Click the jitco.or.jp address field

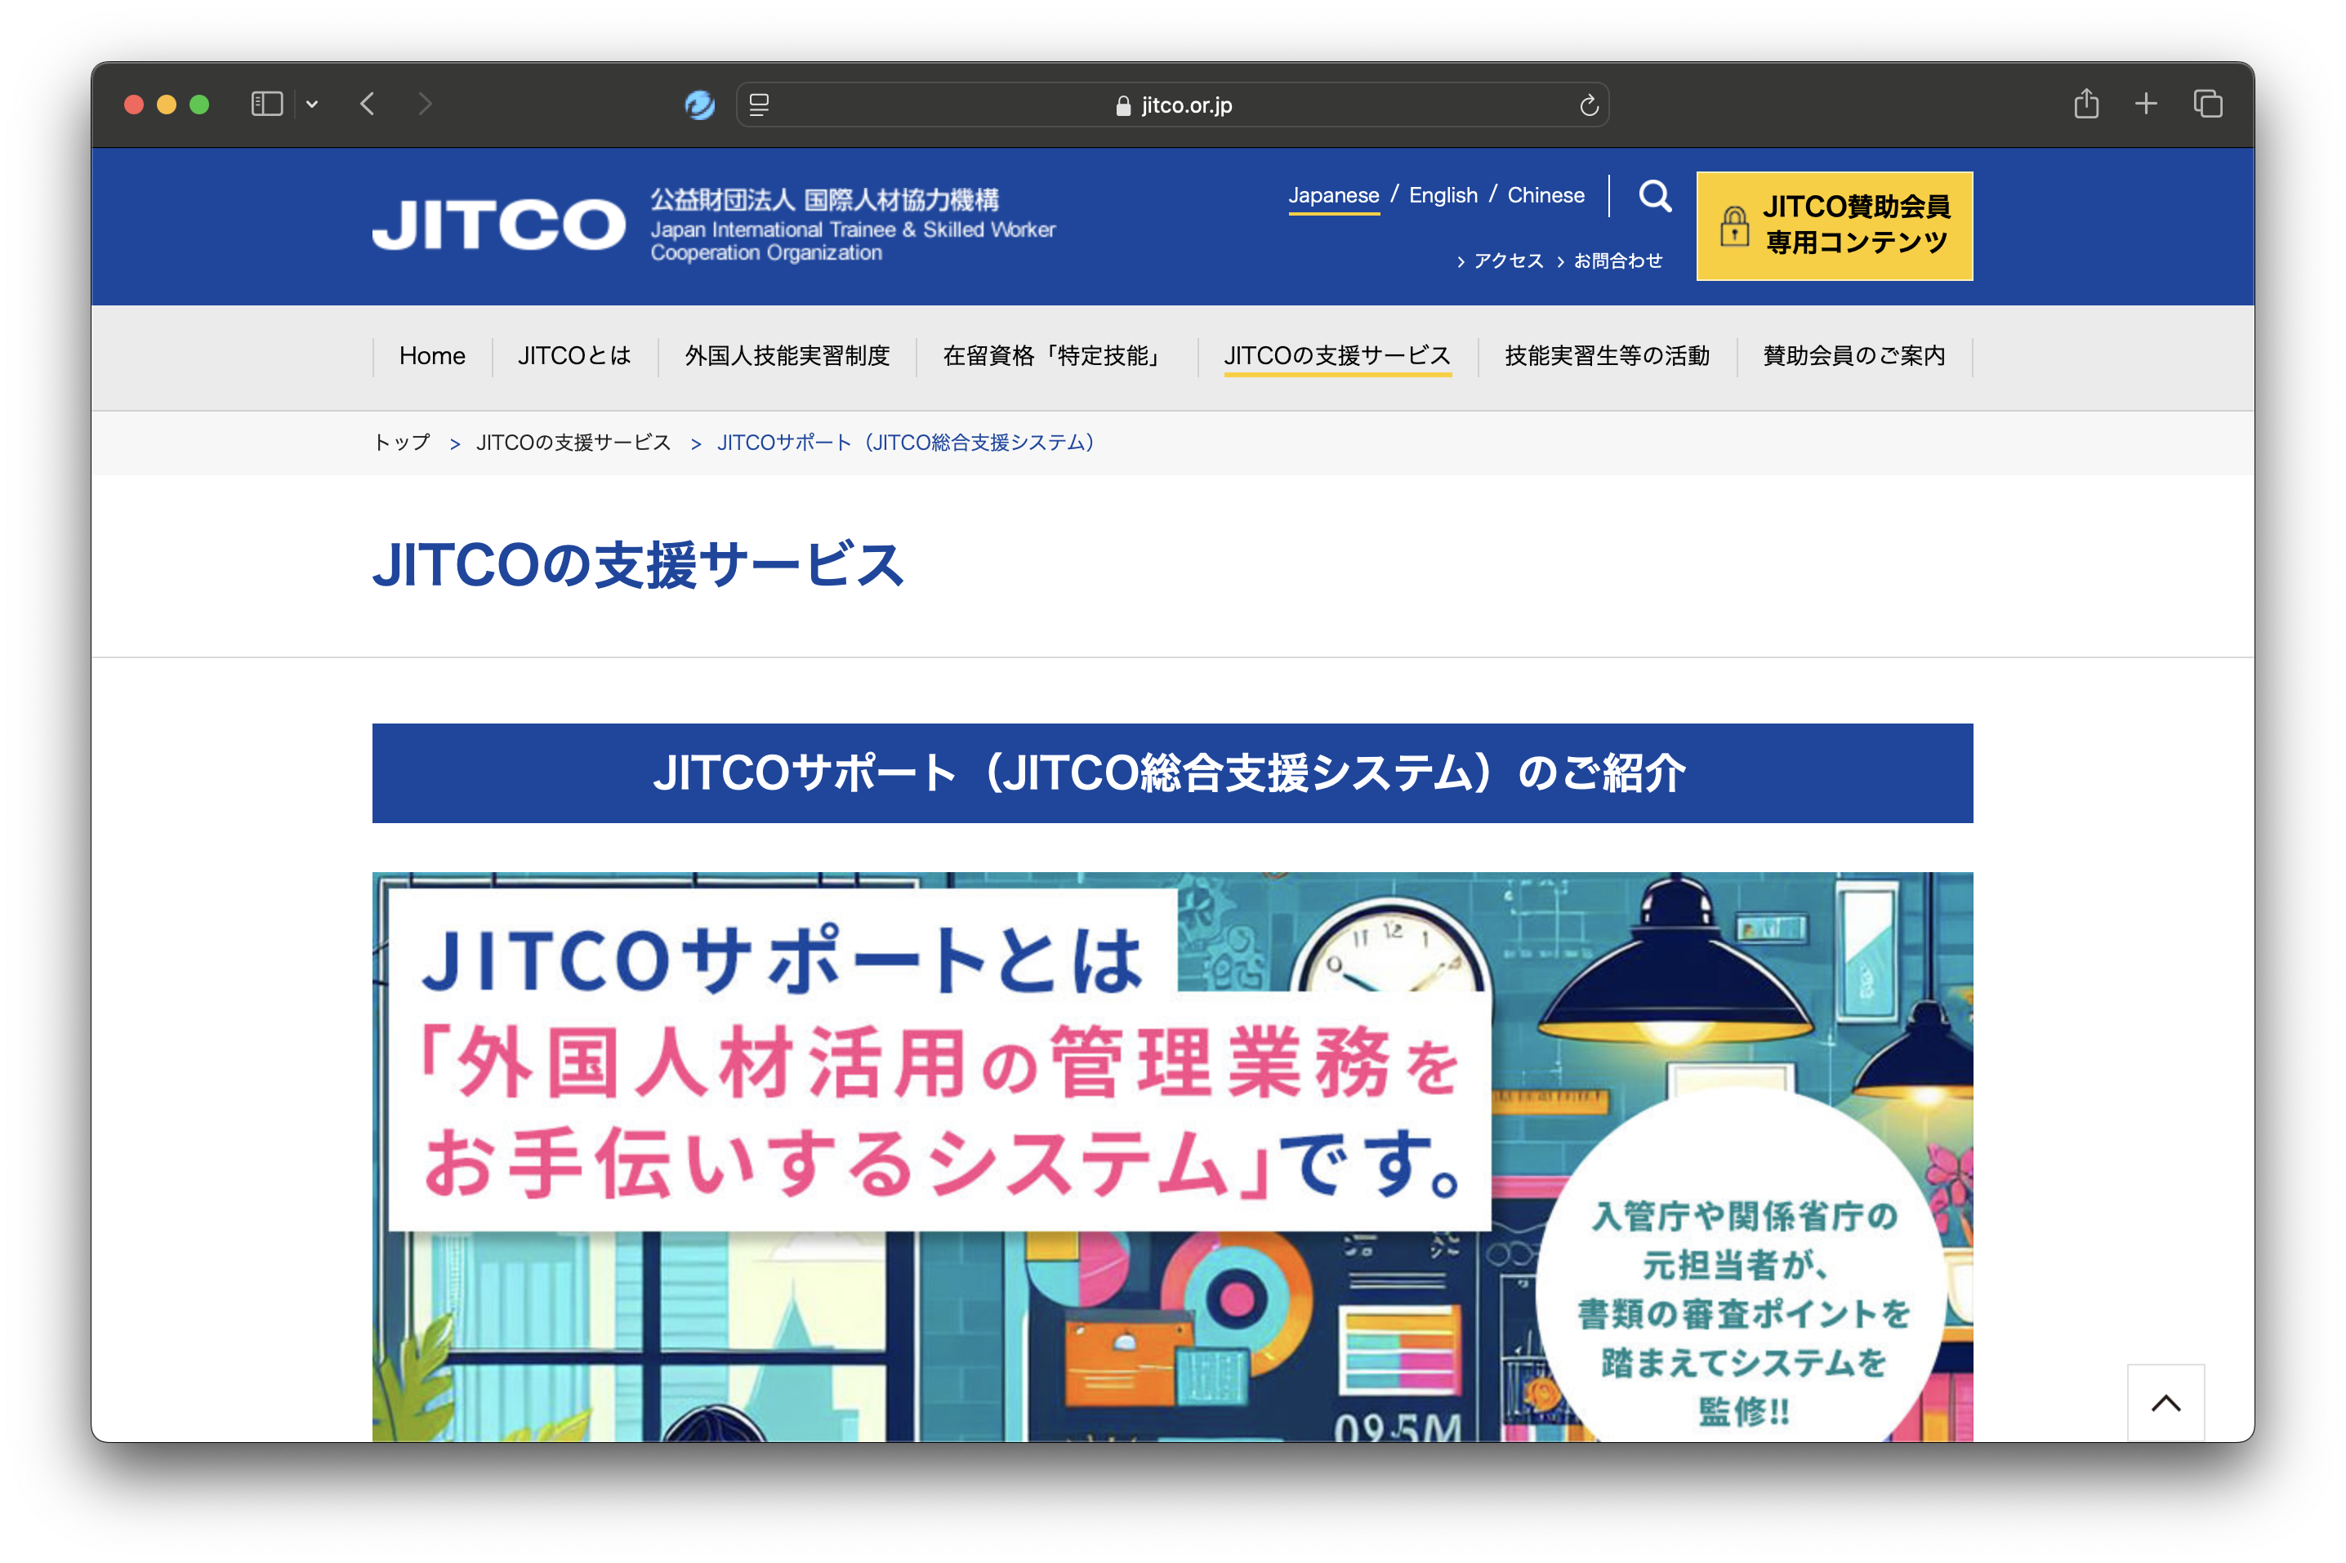point(1172,105)
